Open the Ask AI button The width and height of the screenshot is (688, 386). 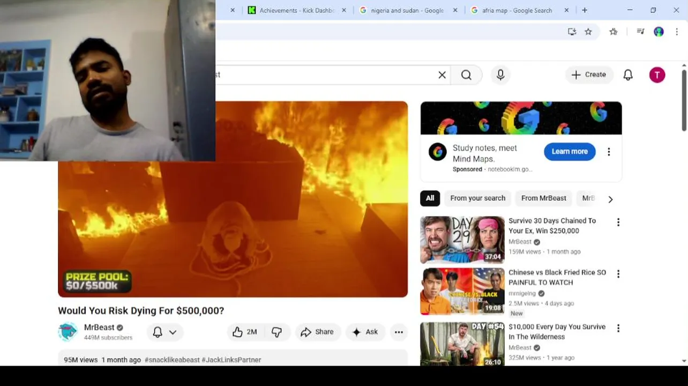pos(365,332)
